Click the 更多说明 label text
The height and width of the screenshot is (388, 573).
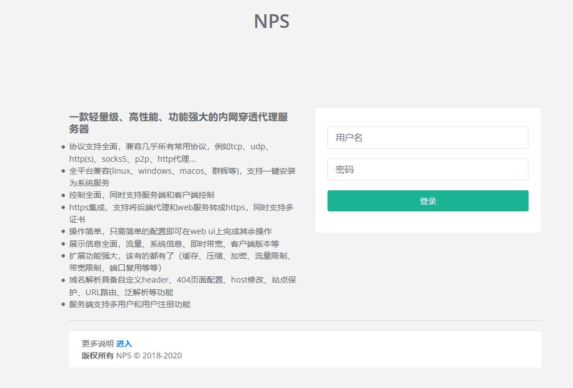tap(97, 344)
